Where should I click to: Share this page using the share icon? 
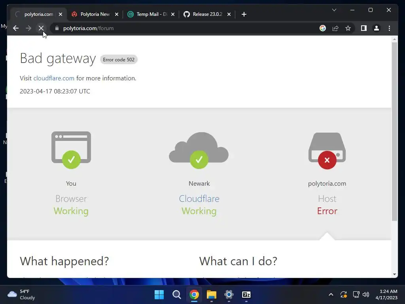tap(335, 28)
